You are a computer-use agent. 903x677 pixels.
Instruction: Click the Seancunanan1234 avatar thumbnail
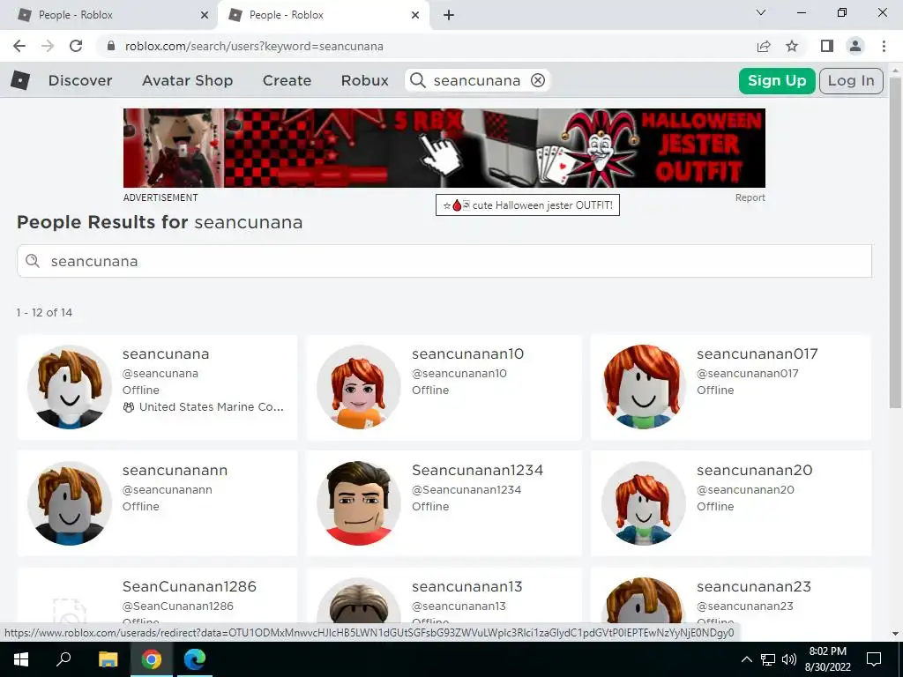tap(359, 503)
